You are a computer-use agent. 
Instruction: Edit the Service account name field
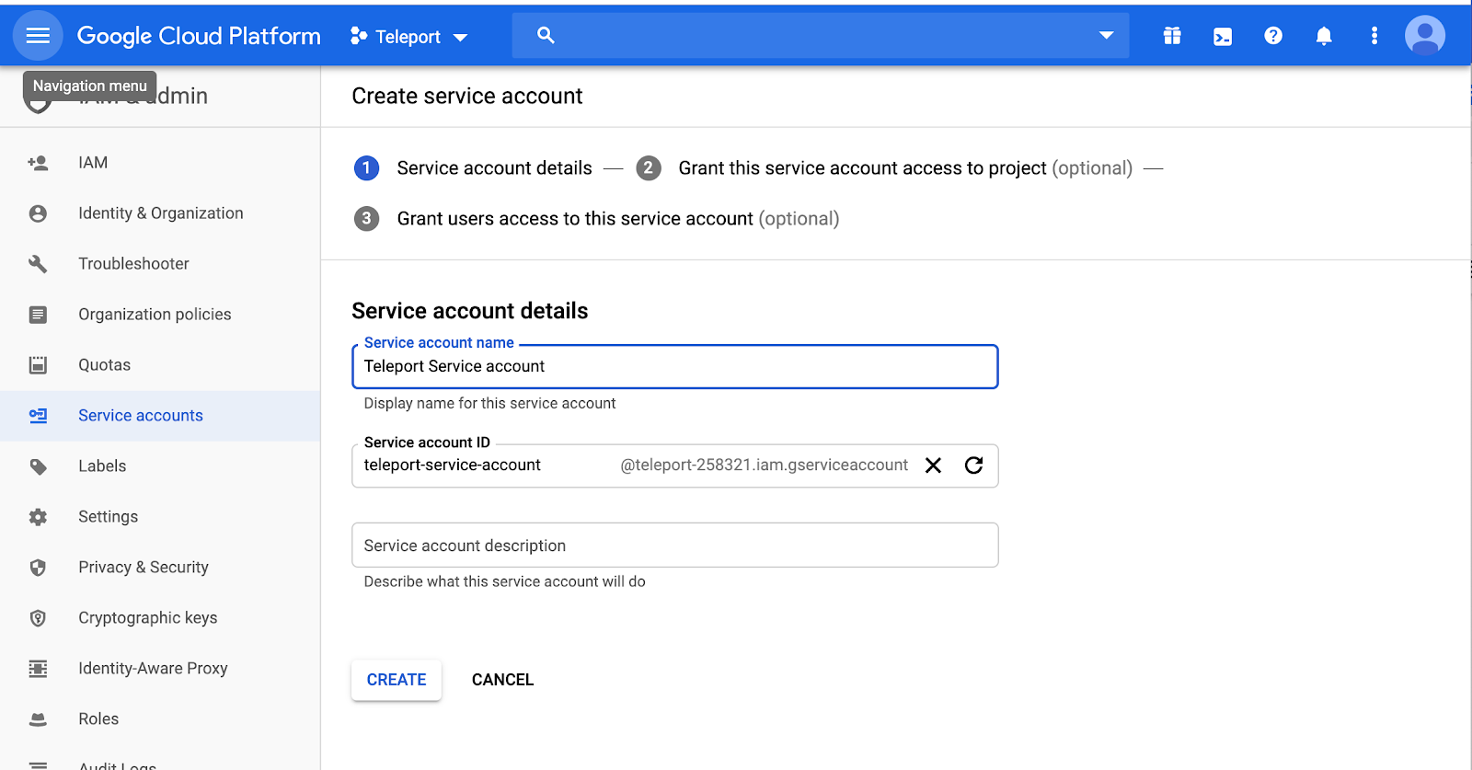tap(675, 366)
